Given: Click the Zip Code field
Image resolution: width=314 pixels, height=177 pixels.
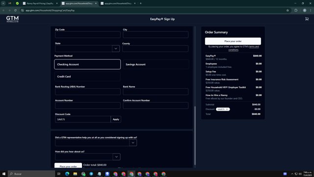Looking at the screenshot, I should pyautogui.click(x=88, y=34).
